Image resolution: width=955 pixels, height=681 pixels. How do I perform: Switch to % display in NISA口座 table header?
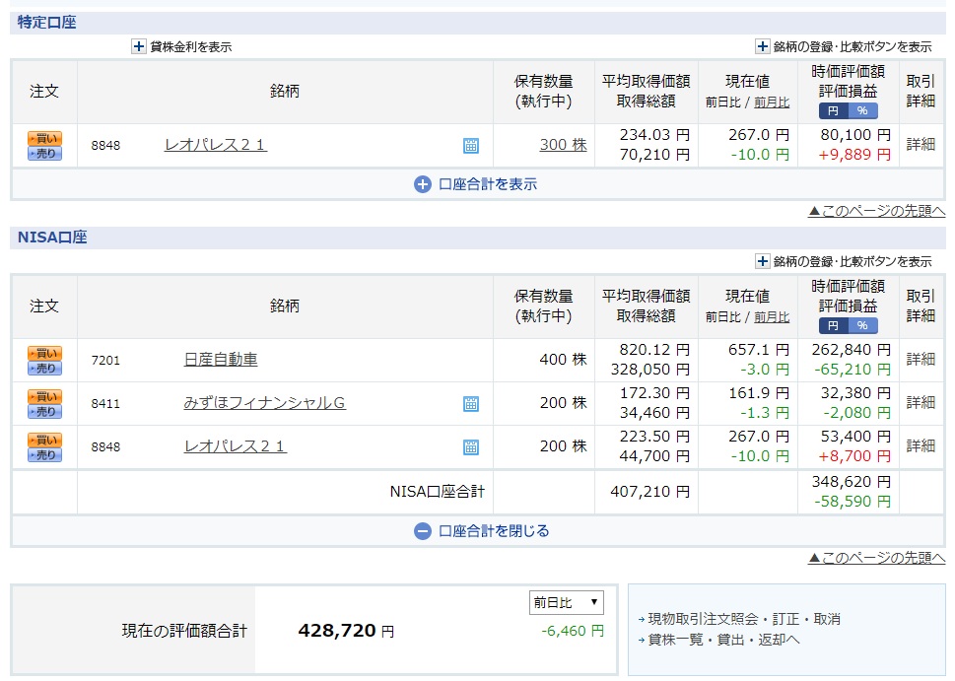click(x=862, y=326)
